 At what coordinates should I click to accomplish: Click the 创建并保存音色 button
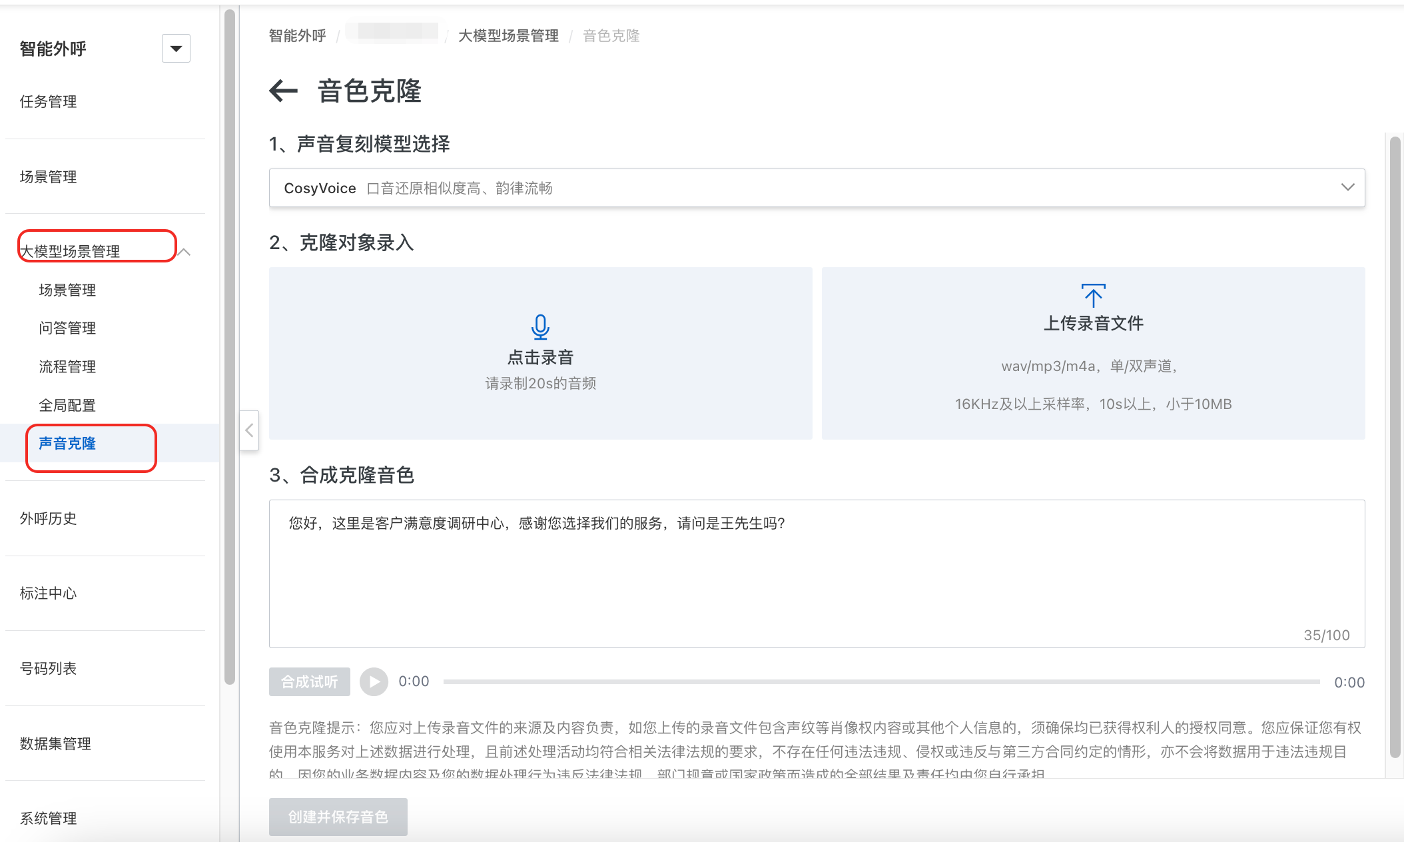click(x=338, y=817)
